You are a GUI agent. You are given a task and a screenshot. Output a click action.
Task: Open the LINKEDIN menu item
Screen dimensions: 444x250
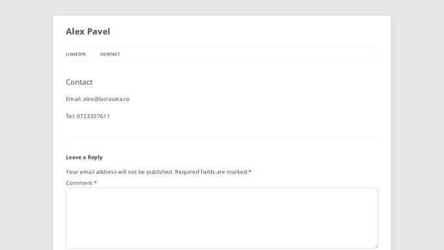point(76,54)
